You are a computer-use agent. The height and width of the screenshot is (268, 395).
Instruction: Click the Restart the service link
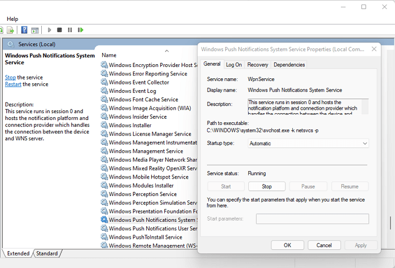13,84
